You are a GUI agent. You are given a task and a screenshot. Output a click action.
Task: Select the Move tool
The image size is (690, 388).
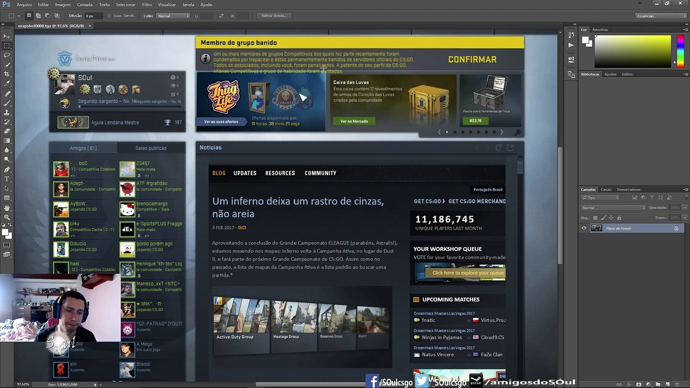(7, 37)
